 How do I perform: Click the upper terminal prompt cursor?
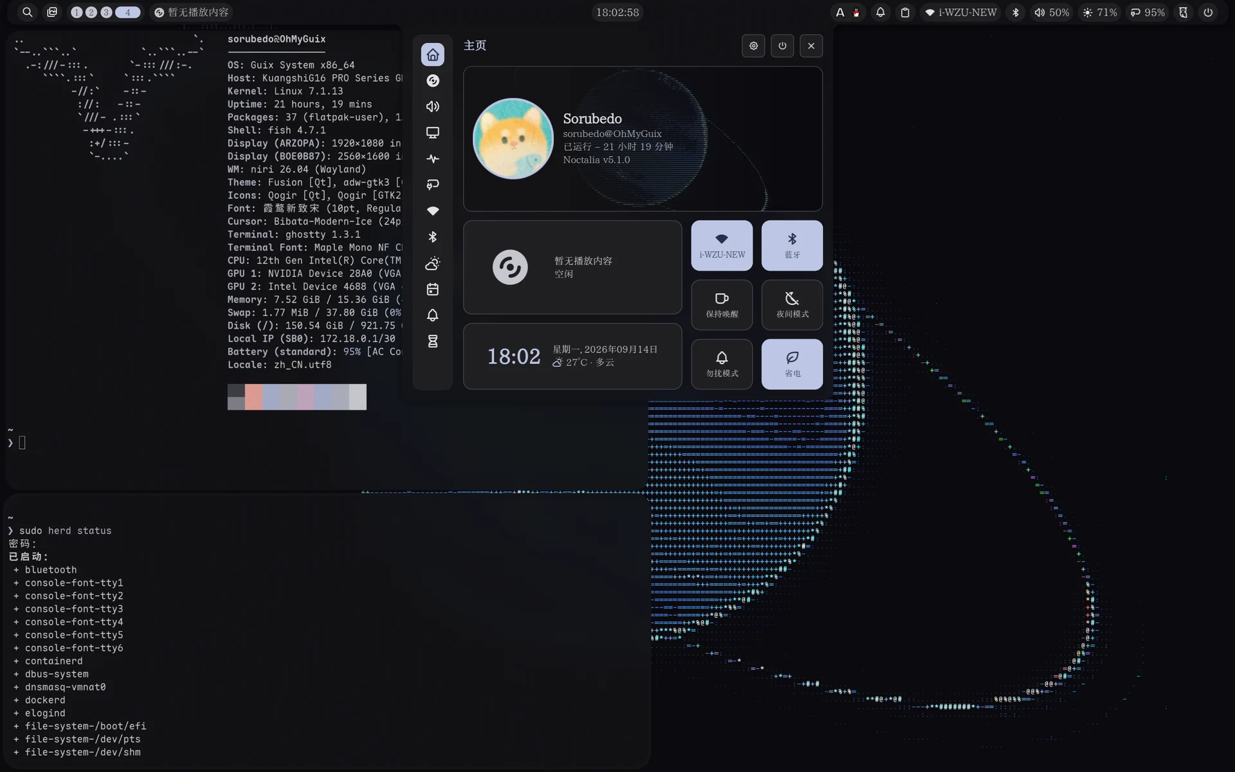point(22,443)
